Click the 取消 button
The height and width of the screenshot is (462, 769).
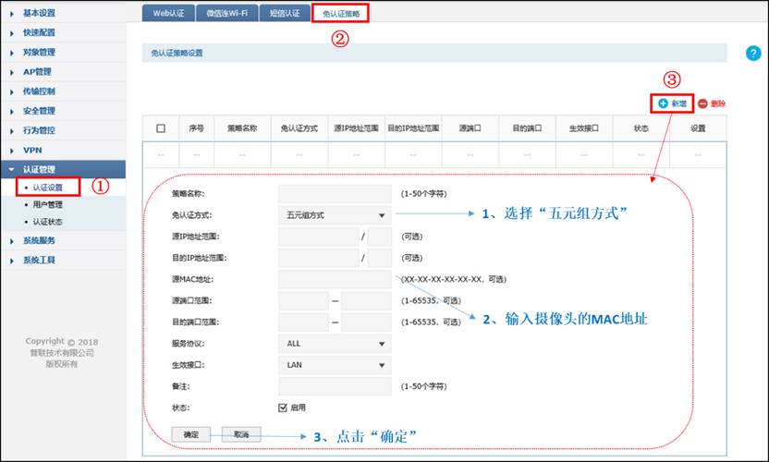(241, 433)
